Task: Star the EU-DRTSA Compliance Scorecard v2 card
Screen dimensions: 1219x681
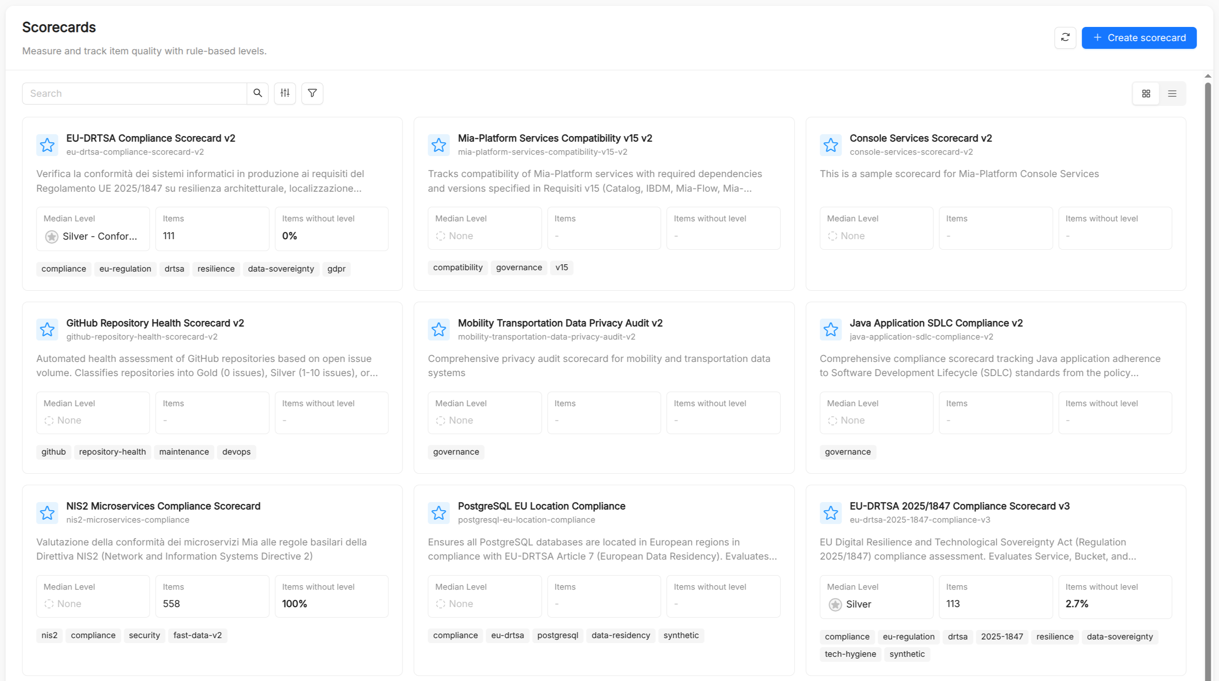Action: (x=47, y=145)
